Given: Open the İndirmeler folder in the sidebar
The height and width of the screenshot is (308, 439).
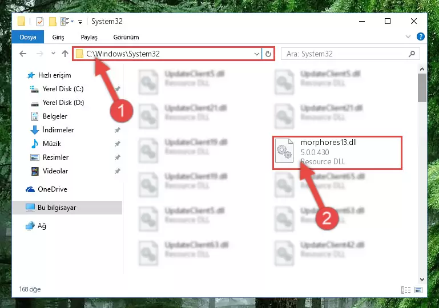Looking at the screenshot, I should [58, 130].
